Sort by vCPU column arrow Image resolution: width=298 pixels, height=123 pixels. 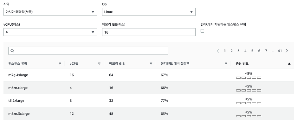point(99,64)
